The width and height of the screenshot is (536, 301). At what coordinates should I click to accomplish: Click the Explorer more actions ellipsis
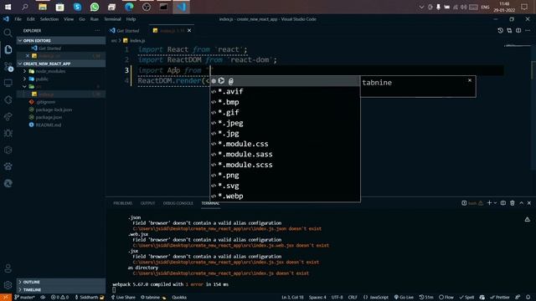pos(97,31)
